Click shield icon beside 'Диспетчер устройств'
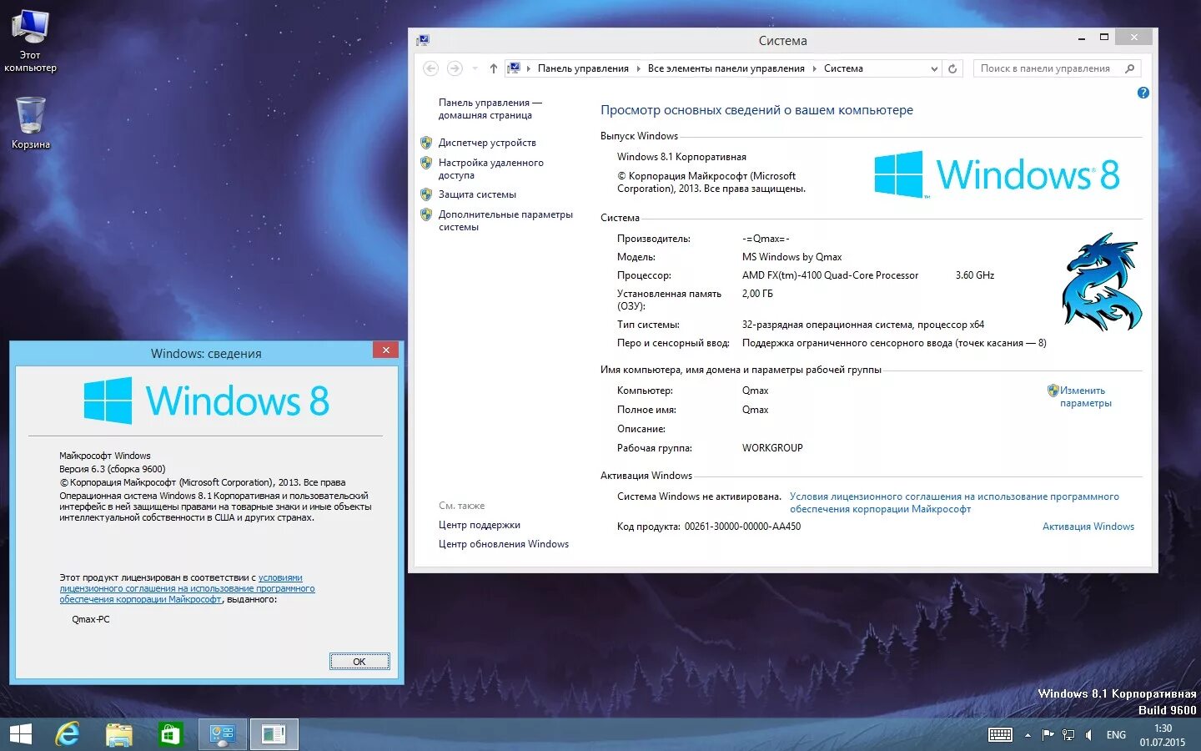 pos(426,143)
